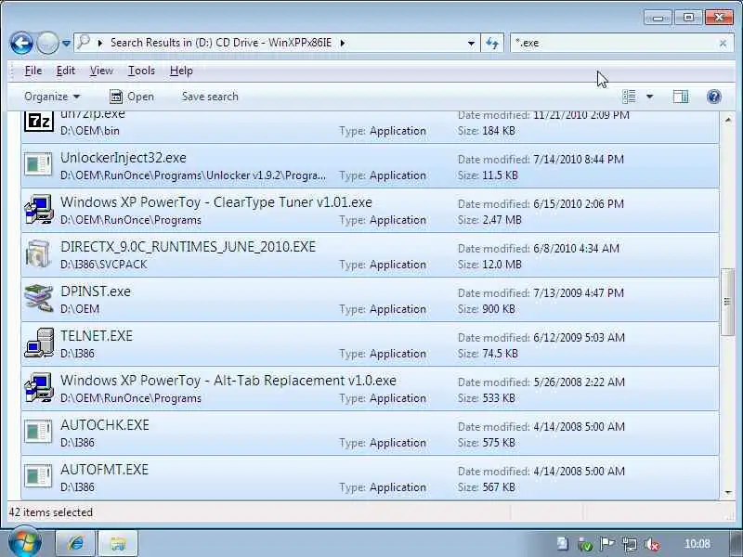Expand the Organize dropdown

pyautogui.click(x=52, y=97)
